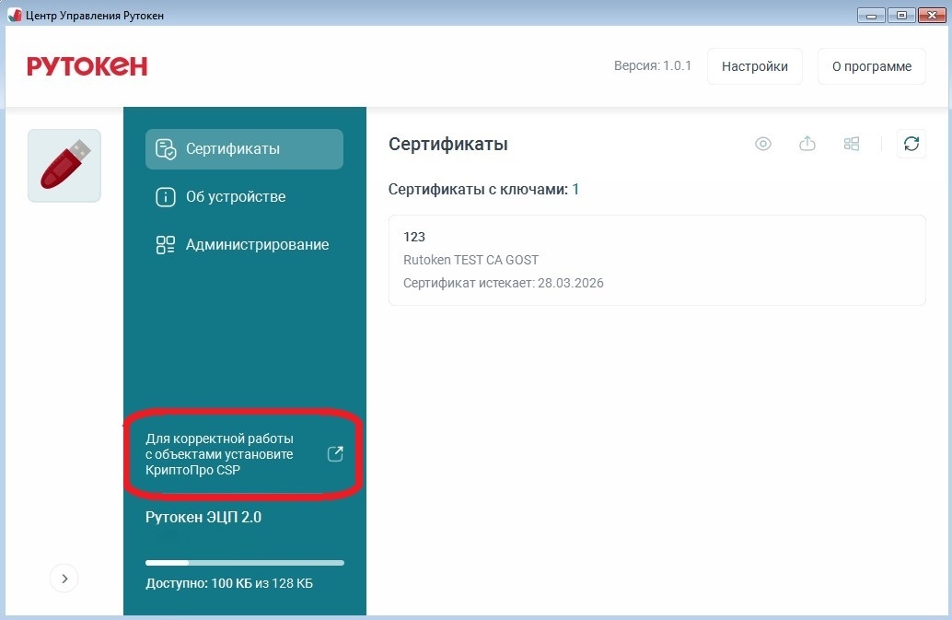The height and width of the screenshot is (620, 952).
Task: Open the КриптоПро CSP install link
Action: [x=244, y=454]
